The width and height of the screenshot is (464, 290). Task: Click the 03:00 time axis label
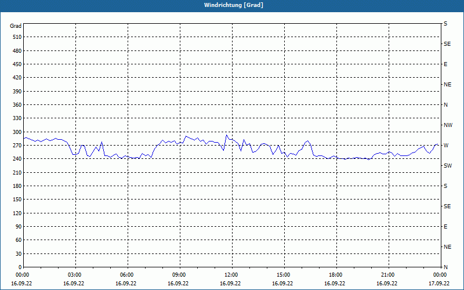pos(76,275)
